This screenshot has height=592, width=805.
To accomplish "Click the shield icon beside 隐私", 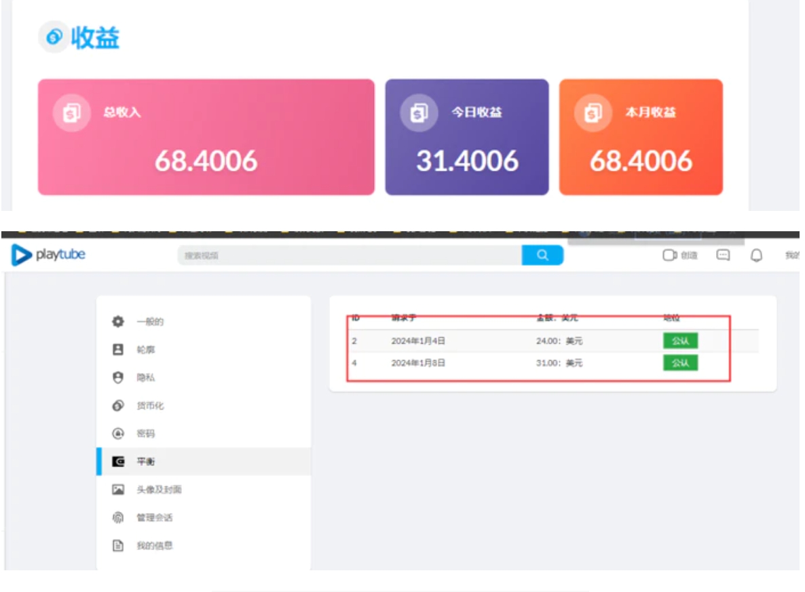I will (x=118, y=378).
